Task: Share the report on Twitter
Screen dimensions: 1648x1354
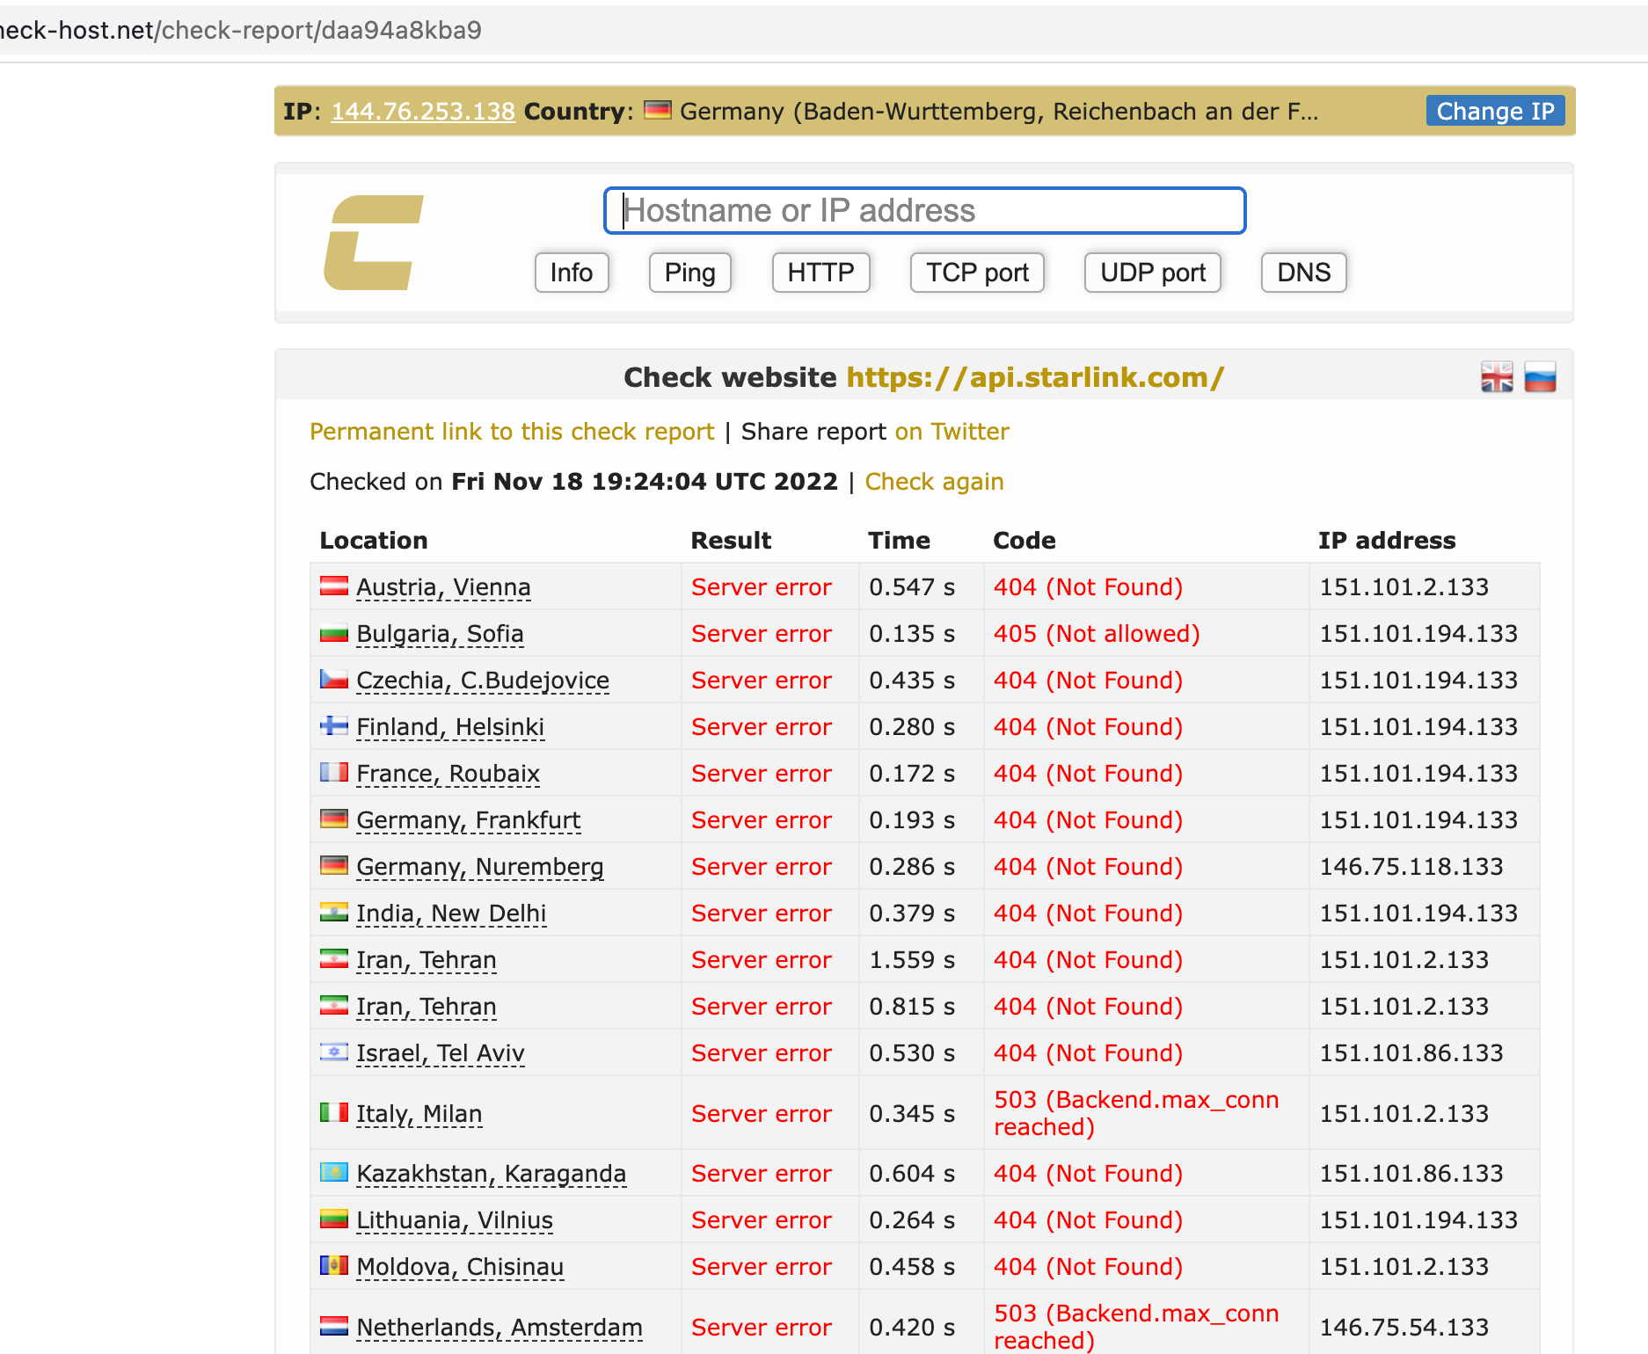Action: [x=952, y=432]
